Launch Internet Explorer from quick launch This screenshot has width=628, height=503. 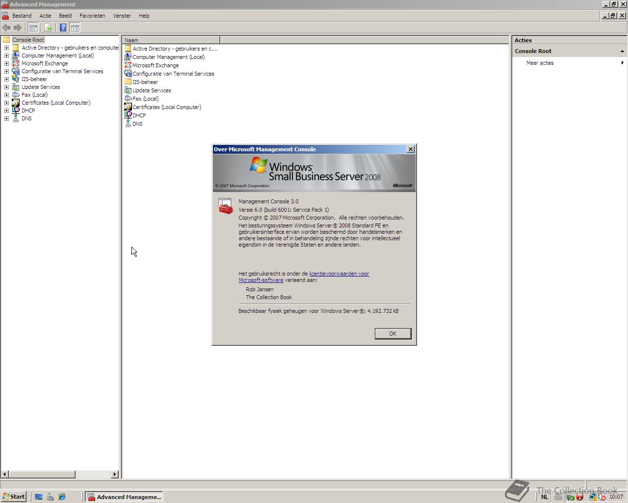(x=62, y=497)
